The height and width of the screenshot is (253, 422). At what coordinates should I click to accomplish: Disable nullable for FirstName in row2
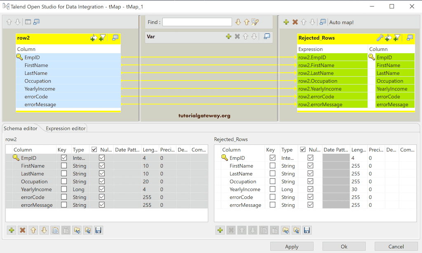[101, 166]
